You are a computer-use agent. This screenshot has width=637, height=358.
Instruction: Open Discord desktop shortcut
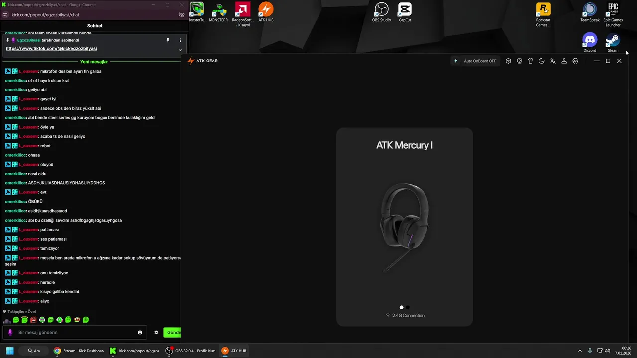590,43
